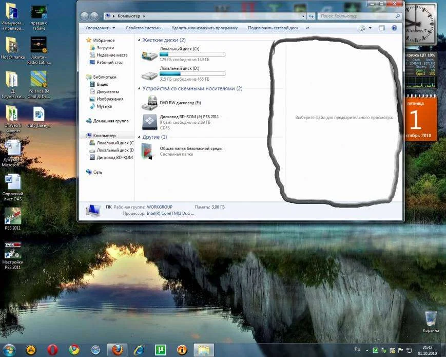This screenshot has width=446, height=357.
Task: Open Local Disk (C:) drive icon
Action: (x=149, y=56)
